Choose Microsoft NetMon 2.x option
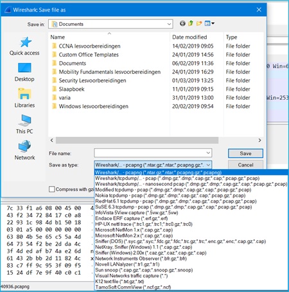 pos(191,235)
